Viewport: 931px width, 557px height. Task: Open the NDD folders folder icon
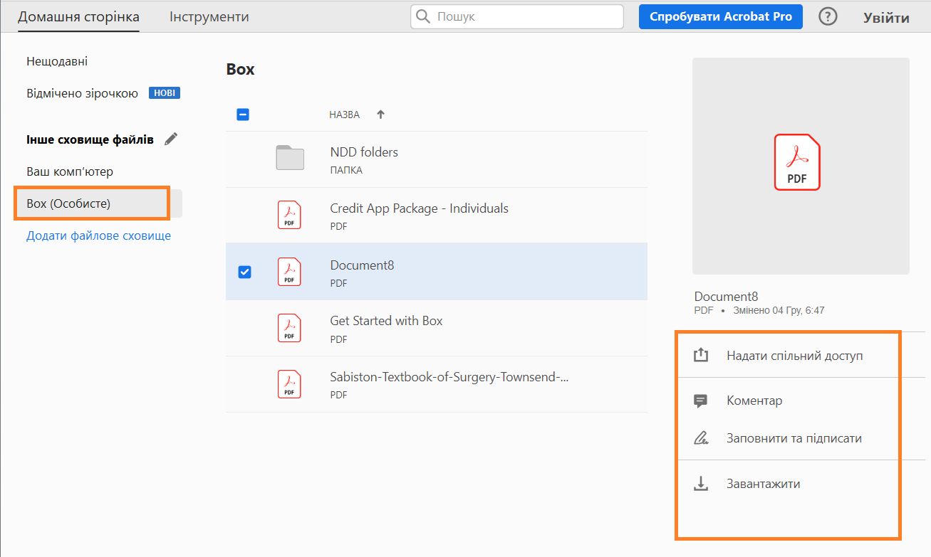tap(290, 158)
